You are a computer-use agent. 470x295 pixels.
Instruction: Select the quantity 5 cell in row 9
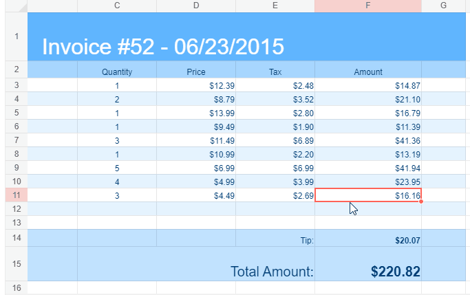(117, 168)
